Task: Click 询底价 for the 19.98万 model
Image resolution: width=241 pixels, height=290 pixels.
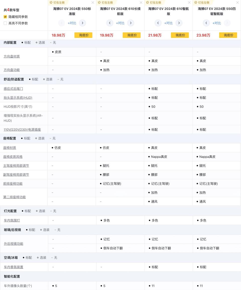Action: (x=132, y=35)
